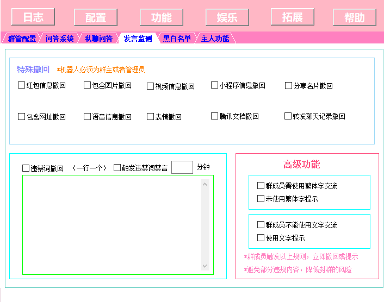
Task: Open the 黑白名单 tab
Action: [177, 39]
